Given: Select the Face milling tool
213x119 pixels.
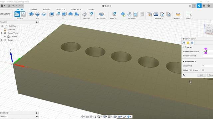Looking at the screenshot, I should tap(44, 14).
